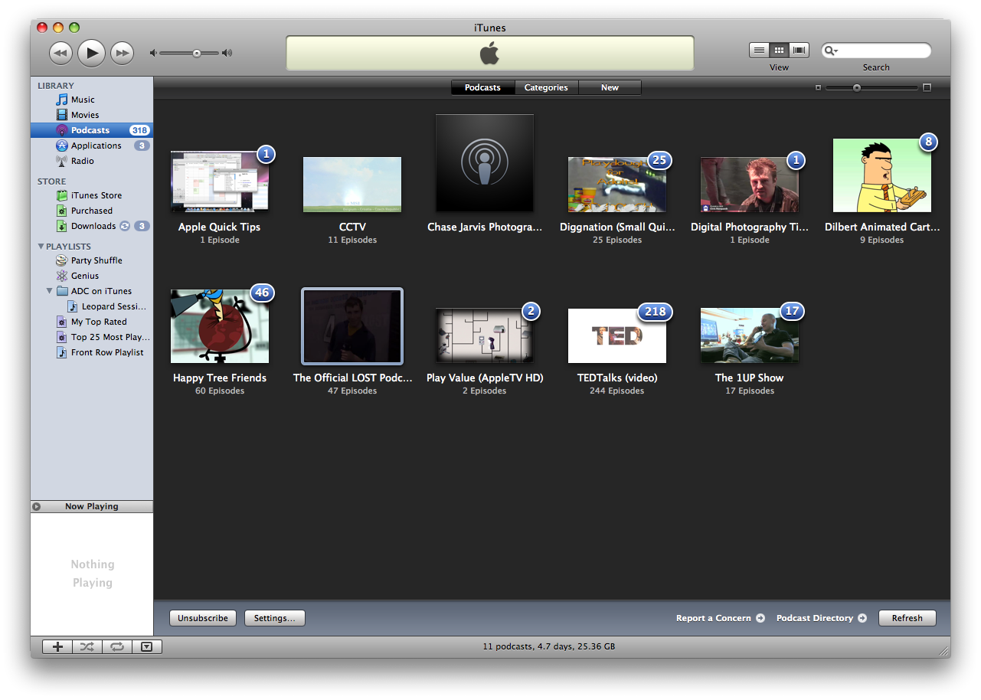The image size is (981, 700).
Task: Click the '244 Episodes' text
Action: (617, 391)
